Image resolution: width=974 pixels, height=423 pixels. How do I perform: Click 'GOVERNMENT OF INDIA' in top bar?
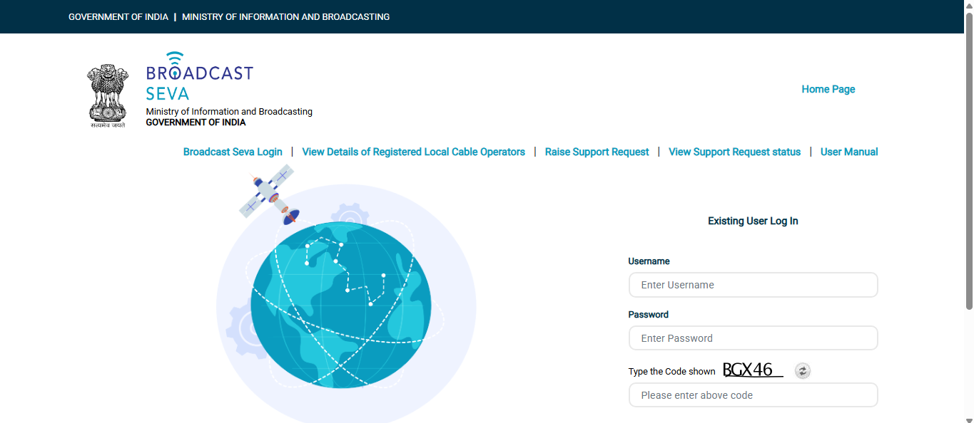pos(118,16)
